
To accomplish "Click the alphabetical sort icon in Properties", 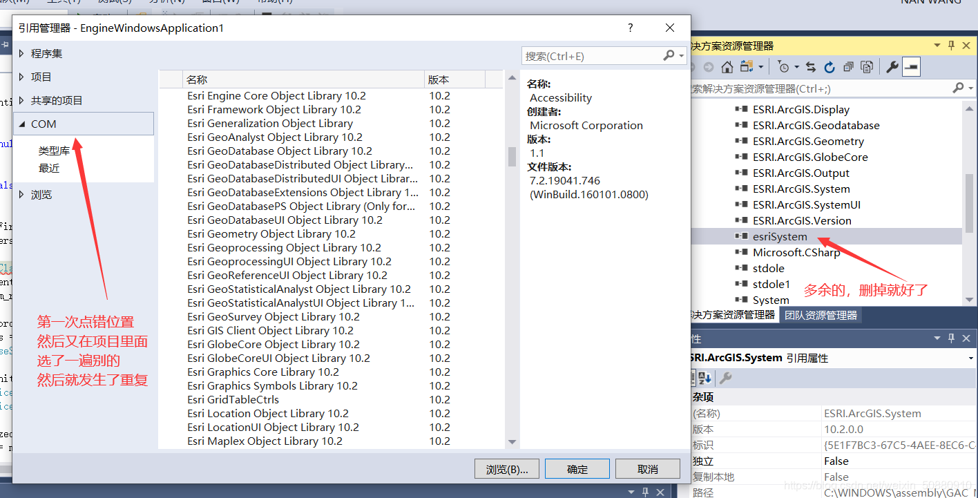I will pyautogui.click(x=705, y=378).
